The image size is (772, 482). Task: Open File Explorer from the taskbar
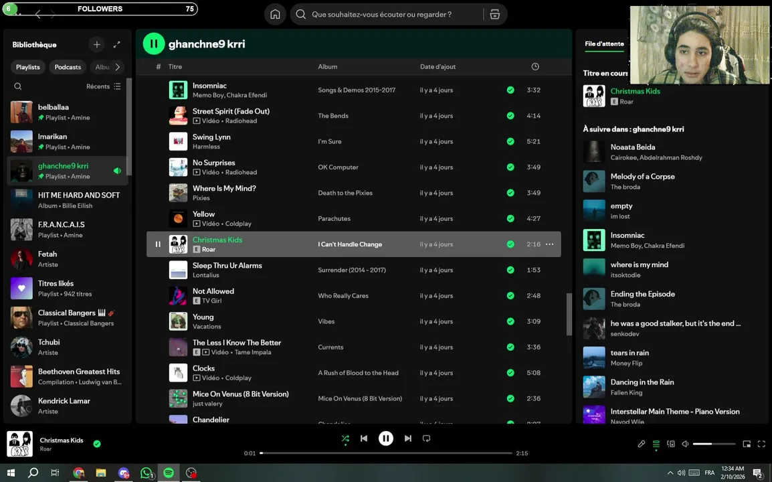(x=101, y=473)
